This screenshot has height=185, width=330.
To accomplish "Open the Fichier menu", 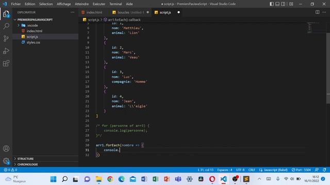I will click(16, 4).
